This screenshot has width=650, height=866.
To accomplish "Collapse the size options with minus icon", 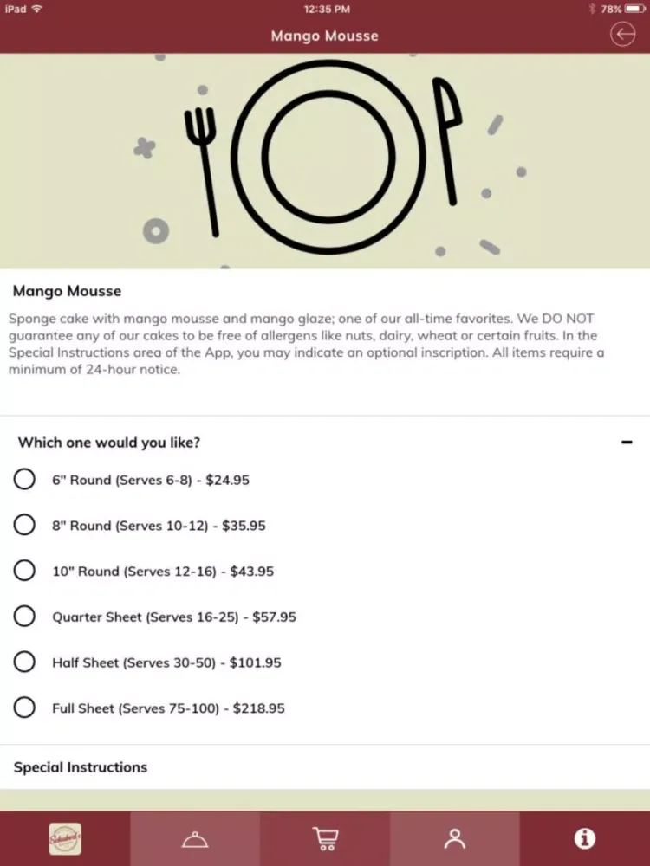I will [627, 442].
